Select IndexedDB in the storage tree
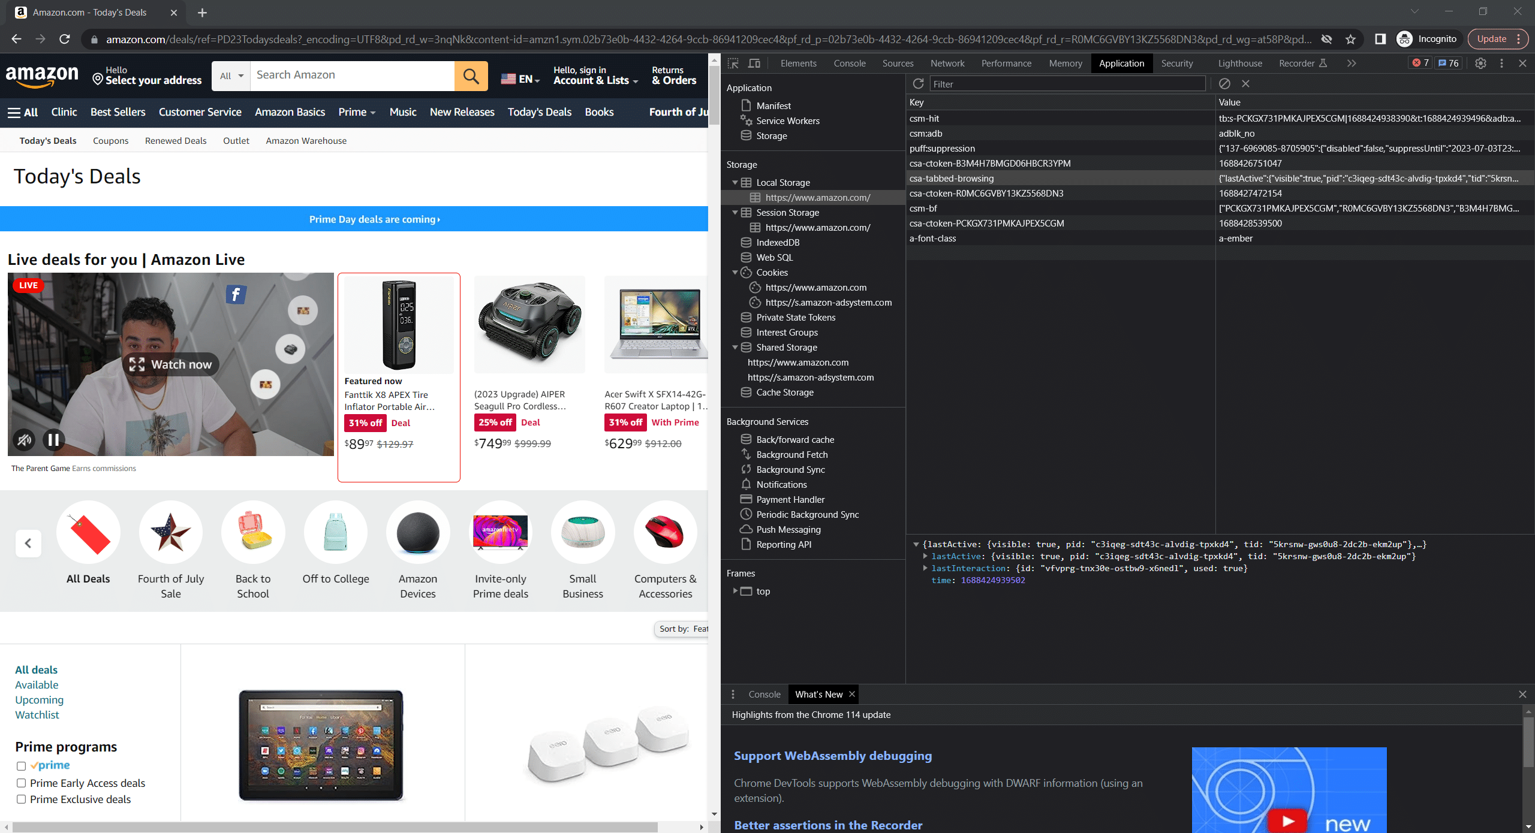 (777, 242)
